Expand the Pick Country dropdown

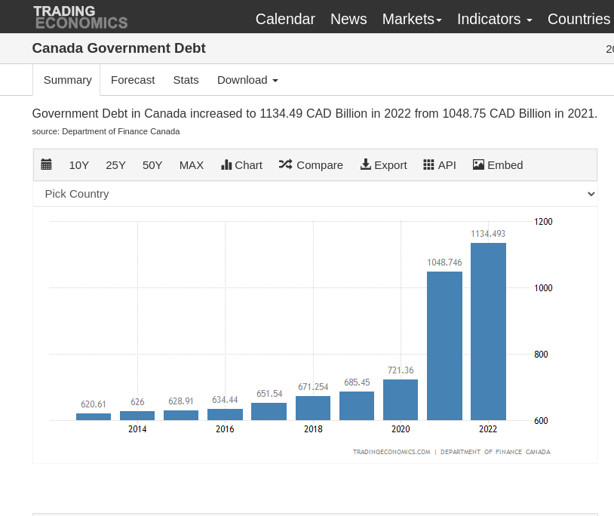click(315, 194)
